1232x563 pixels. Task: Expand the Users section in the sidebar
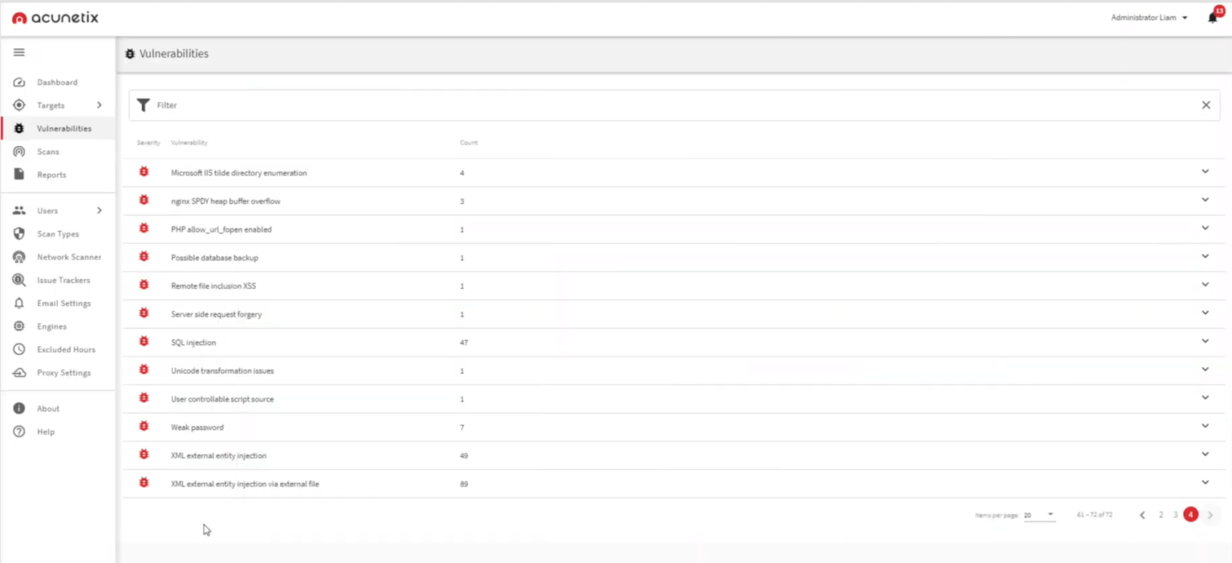[x=49, y=210]
